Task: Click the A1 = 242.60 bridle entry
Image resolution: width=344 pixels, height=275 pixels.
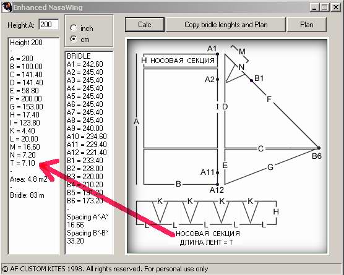Action: pyautogui.click(x=85, y=64)
